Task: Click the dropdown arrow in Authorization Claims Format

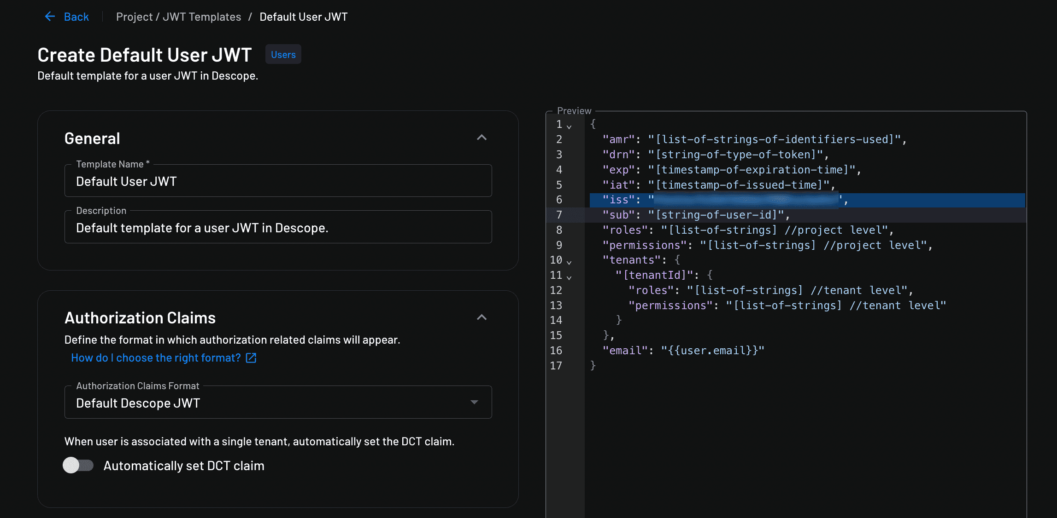Action: click(x=475, y=403)
